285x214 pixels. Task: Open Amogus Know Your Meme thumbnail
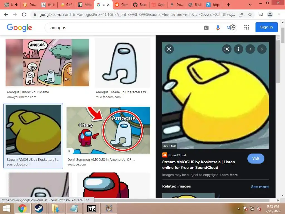[47, 63]
